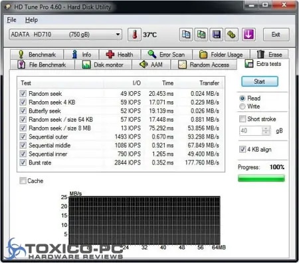Enable the Cache checkbox
This screenshot has height=263, width=299.
click(x=23, y=180)
